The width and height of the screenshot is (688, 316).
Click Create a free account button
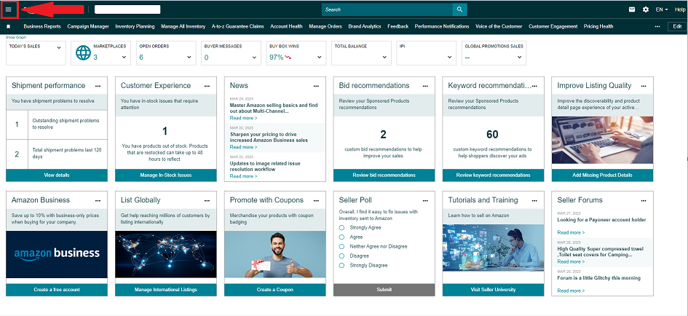coord(57,290)
